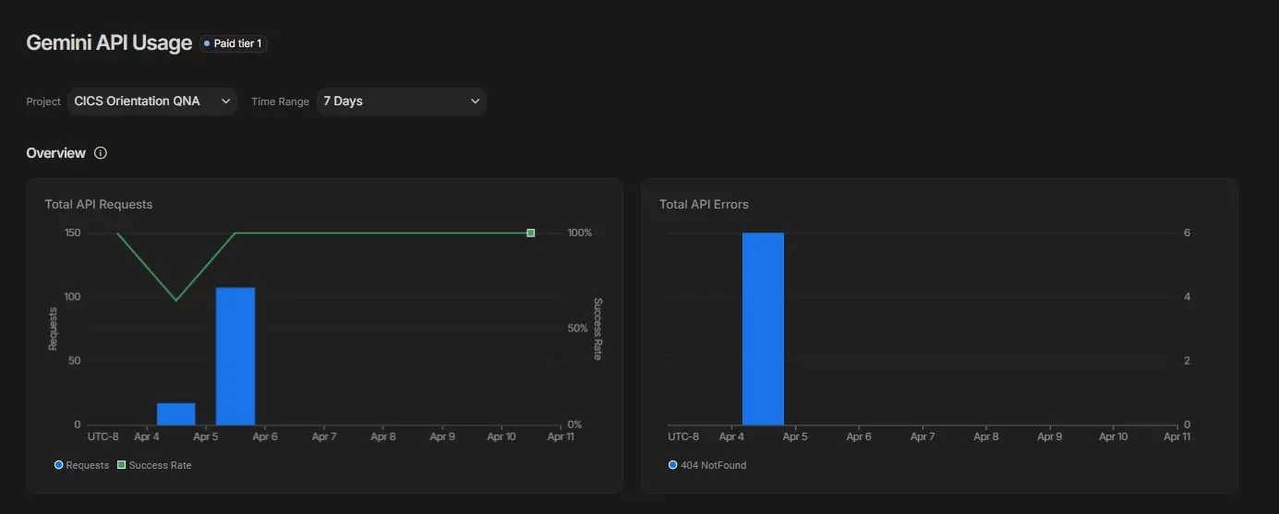Click the Overview section label

[55, 153]
